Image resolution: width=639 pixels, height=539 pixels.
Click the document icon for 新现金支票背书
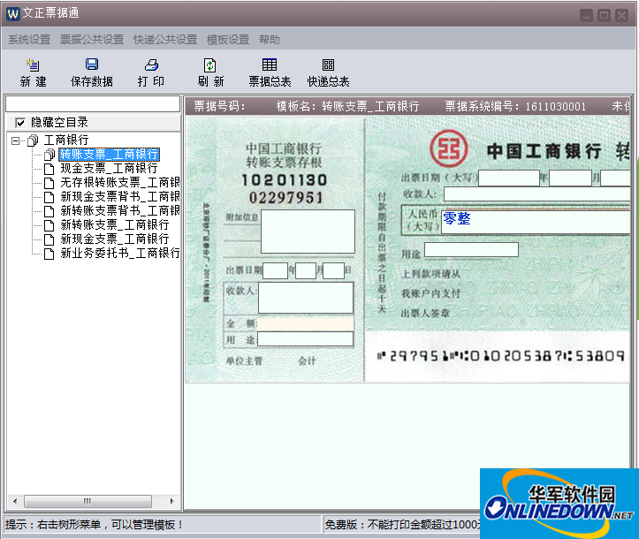click(x=49, y=197)
